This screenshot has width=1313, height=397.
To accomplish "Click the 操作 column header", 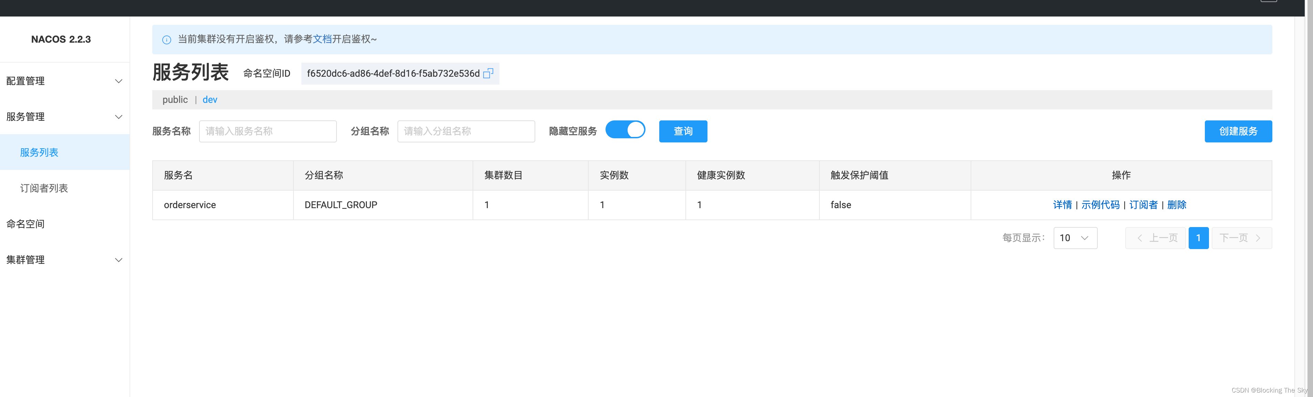I will click(1121, 175).
